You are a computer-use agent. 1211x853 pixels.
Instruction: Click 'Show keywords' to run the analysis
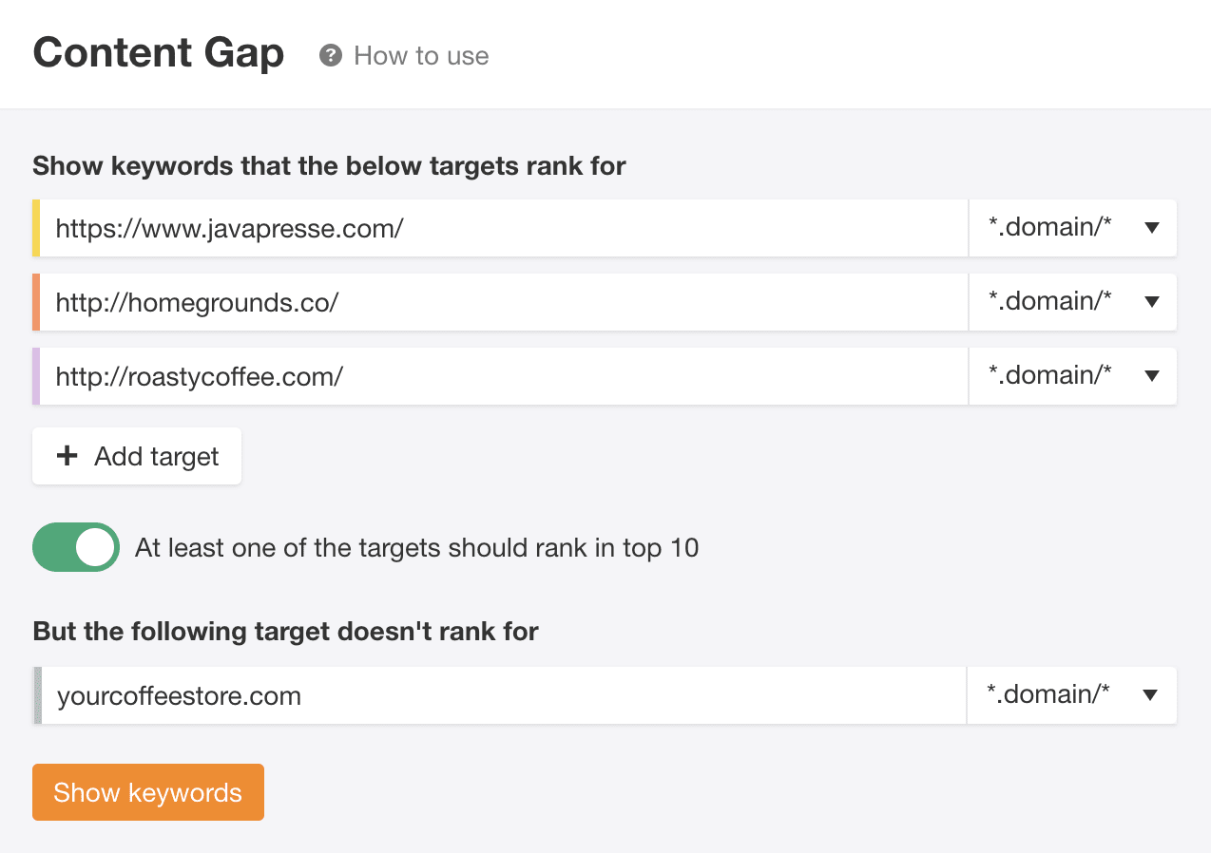point(147,791)
